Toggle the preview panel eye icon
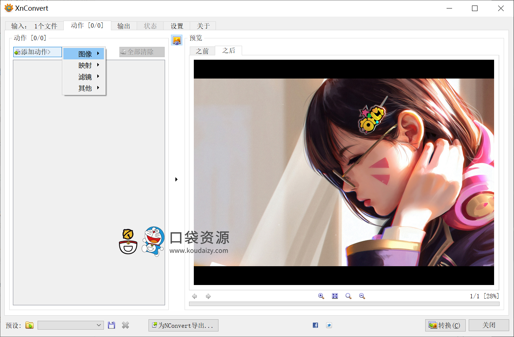The width and height of the screenshot is (514, 337). 177,40
